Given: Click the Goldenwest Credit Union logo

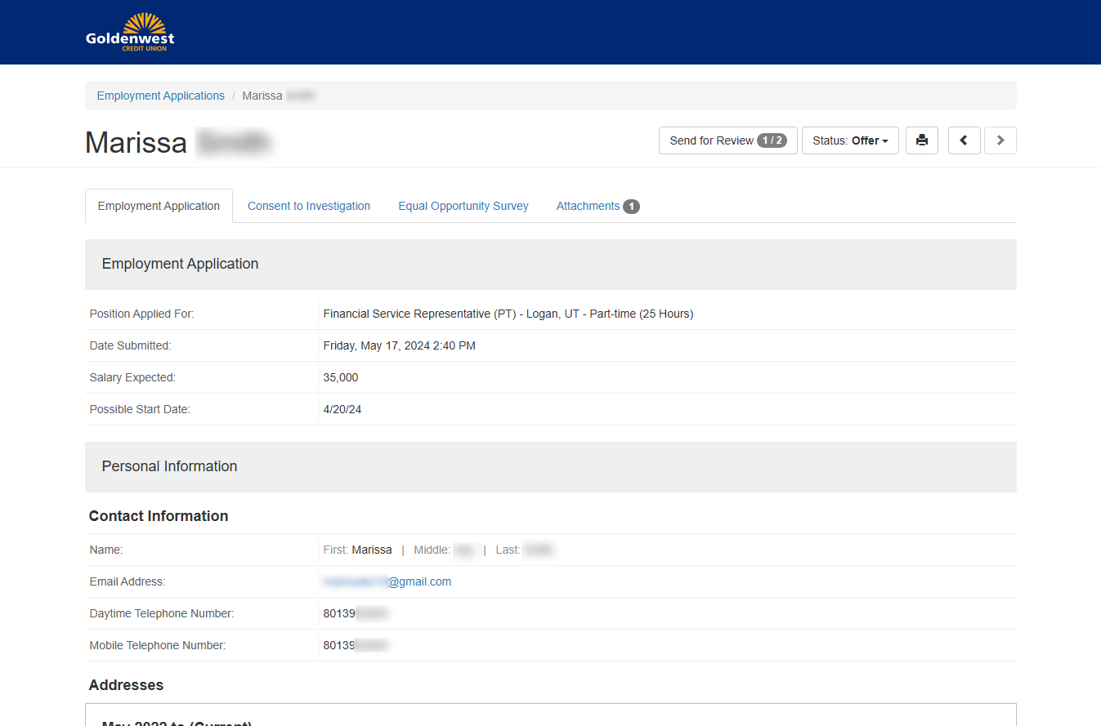Looking at the screenshot, I should click(129, 32).
